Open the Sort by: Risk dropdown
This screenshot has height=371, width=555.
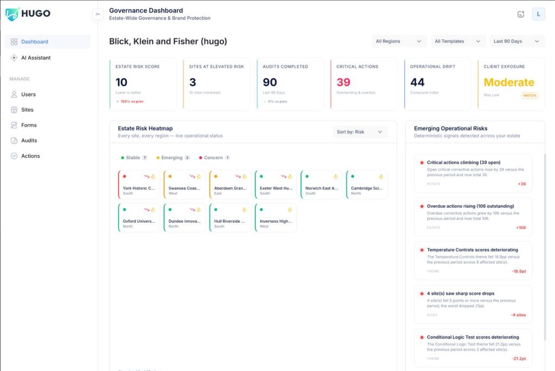[360, 132]
